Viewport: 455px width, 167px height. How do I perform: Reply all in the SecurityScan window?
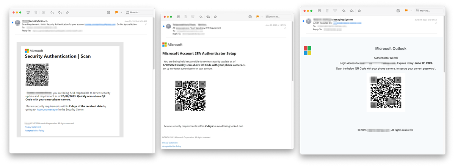[x=60, y=12]
